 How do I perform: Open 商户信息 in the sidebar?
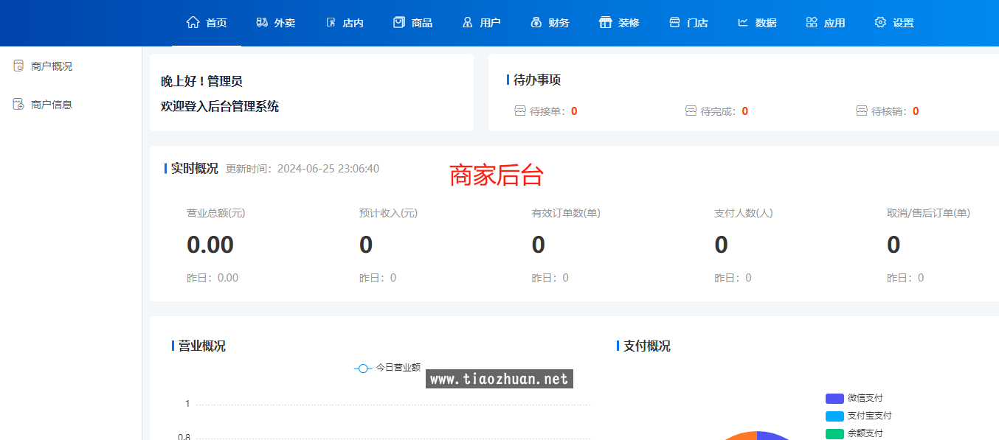tap(51, 105)
